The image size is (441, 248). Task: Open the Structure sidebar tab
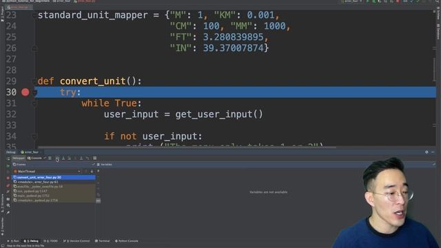coord(2,203)
